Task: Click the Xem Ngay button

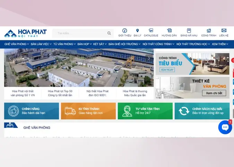Action: [x=167, y=70]
